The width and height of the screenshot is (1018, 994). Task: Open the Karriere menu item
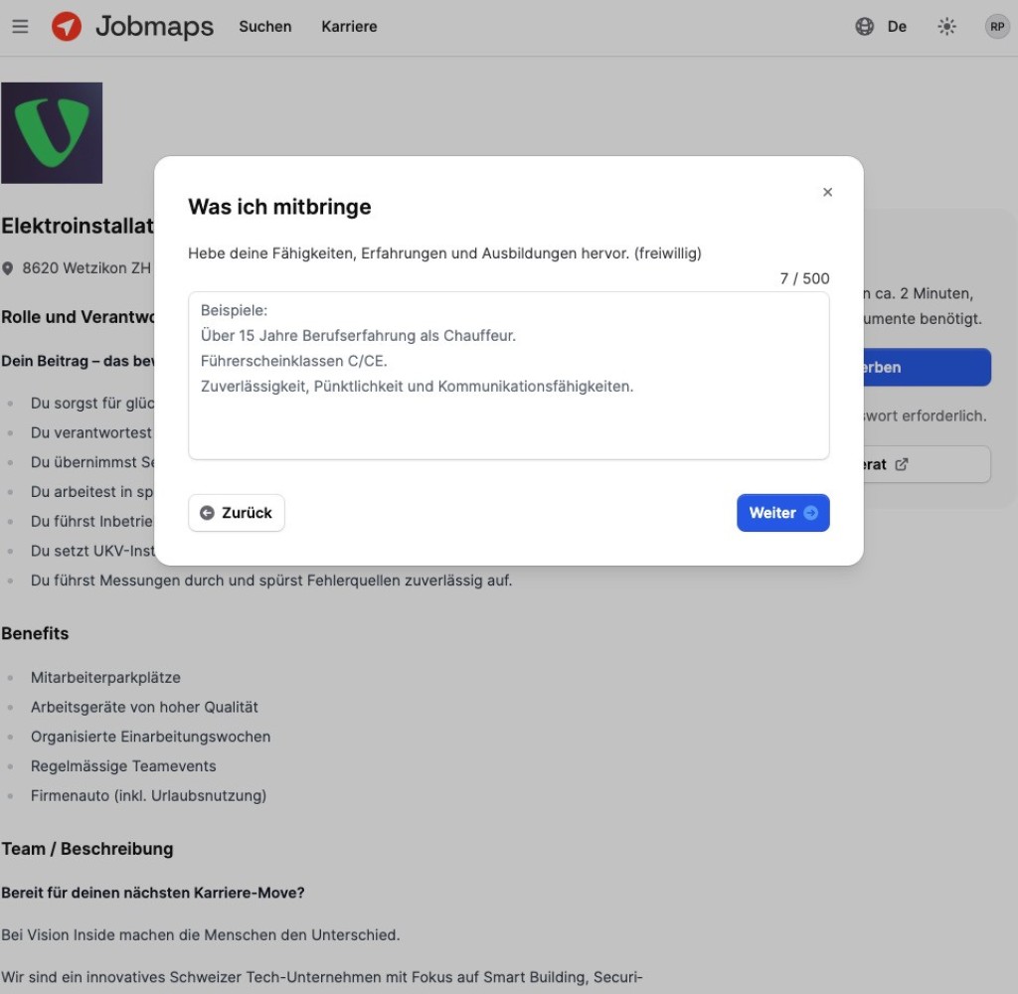pyautogui.click(x=349, y=27)
